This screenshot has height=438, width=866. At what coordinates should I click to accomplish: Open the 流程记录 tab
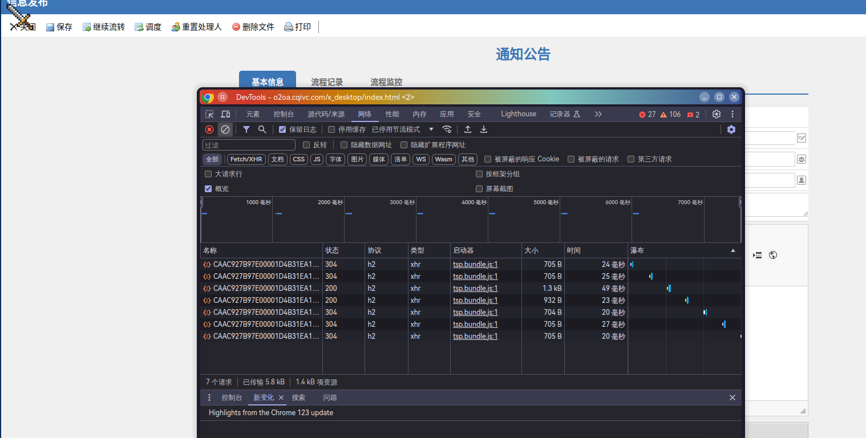coord(327,82)
